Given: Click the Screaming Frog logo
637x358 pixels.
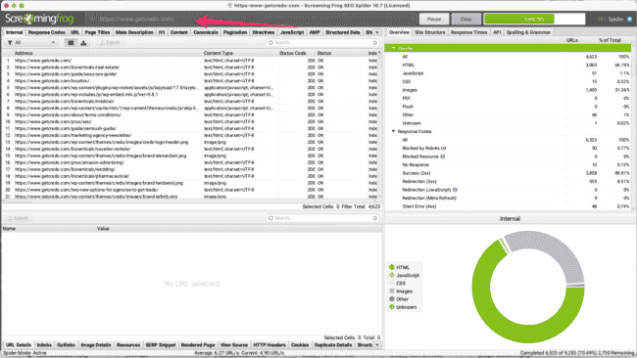Looking at the screenshot, I should (39, 19).
